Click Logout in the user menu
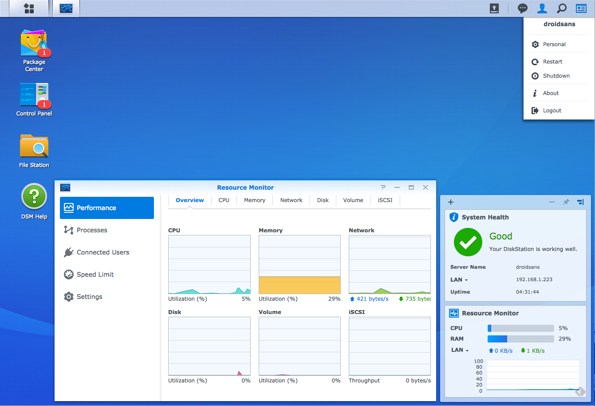 point(559,111)
